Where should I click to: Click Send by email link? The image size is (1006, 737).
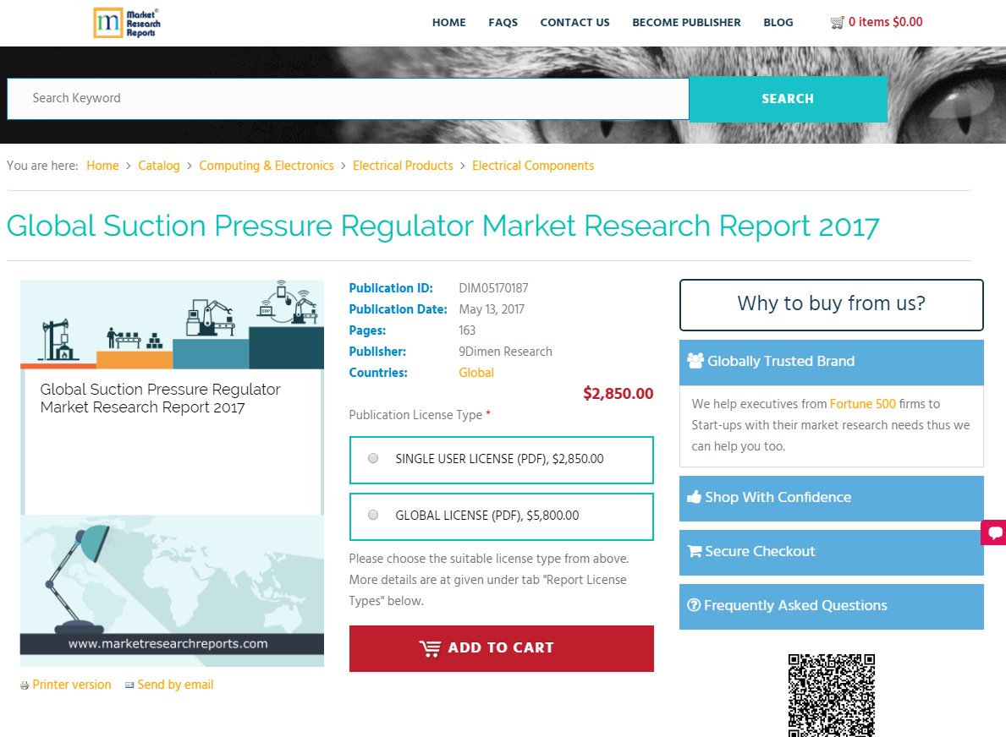point(175,685)
